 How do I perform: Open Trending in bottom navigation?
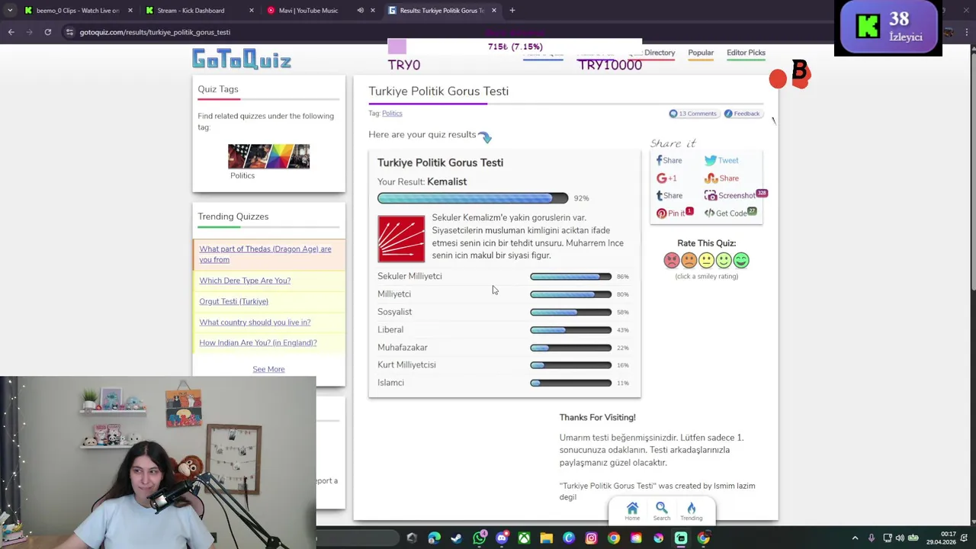coord(692,512)
